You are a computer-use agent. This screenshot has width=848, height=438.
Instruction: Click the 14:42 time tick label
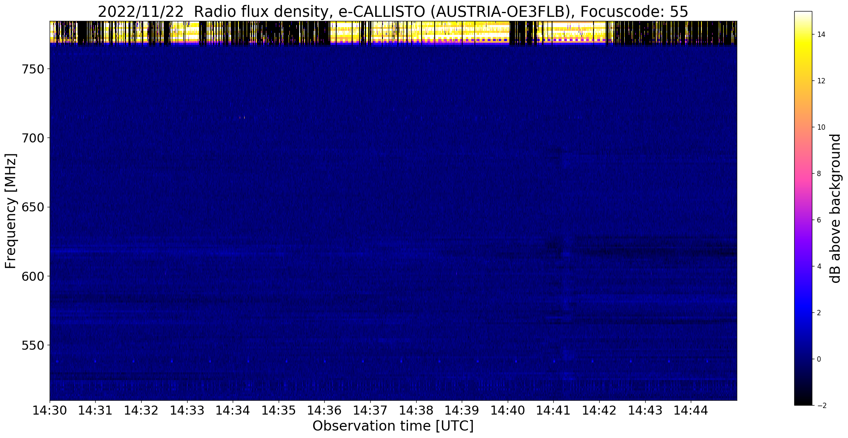[x=600, y=410]
